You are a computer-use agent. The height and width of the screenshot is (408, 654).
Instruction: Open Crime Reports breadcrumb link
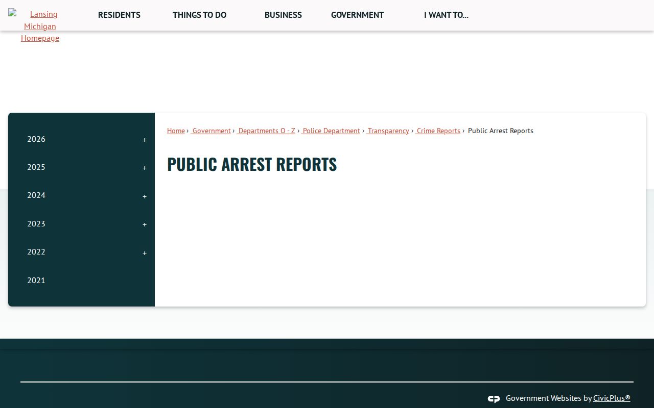[x=438, y=131]
